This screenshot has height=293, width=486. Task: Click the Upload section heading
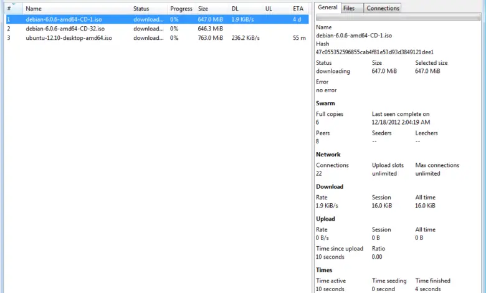[325, 219]
